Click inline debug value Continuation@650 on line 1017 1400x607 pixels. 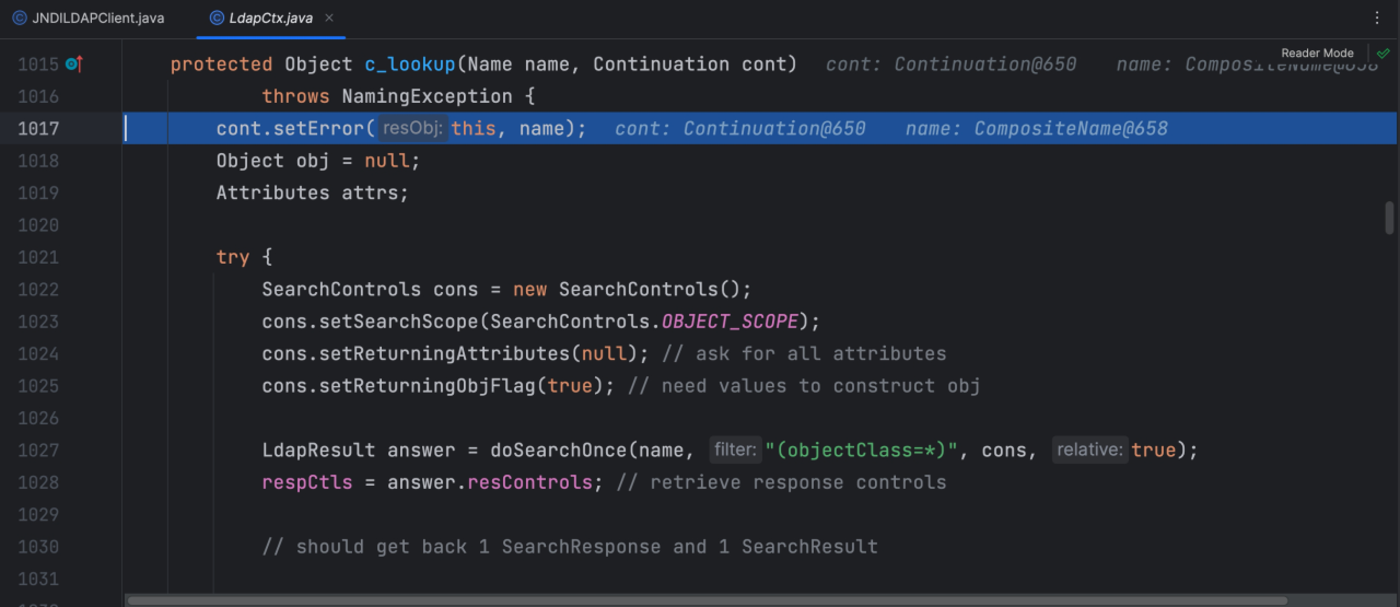[x=774, y=129]
